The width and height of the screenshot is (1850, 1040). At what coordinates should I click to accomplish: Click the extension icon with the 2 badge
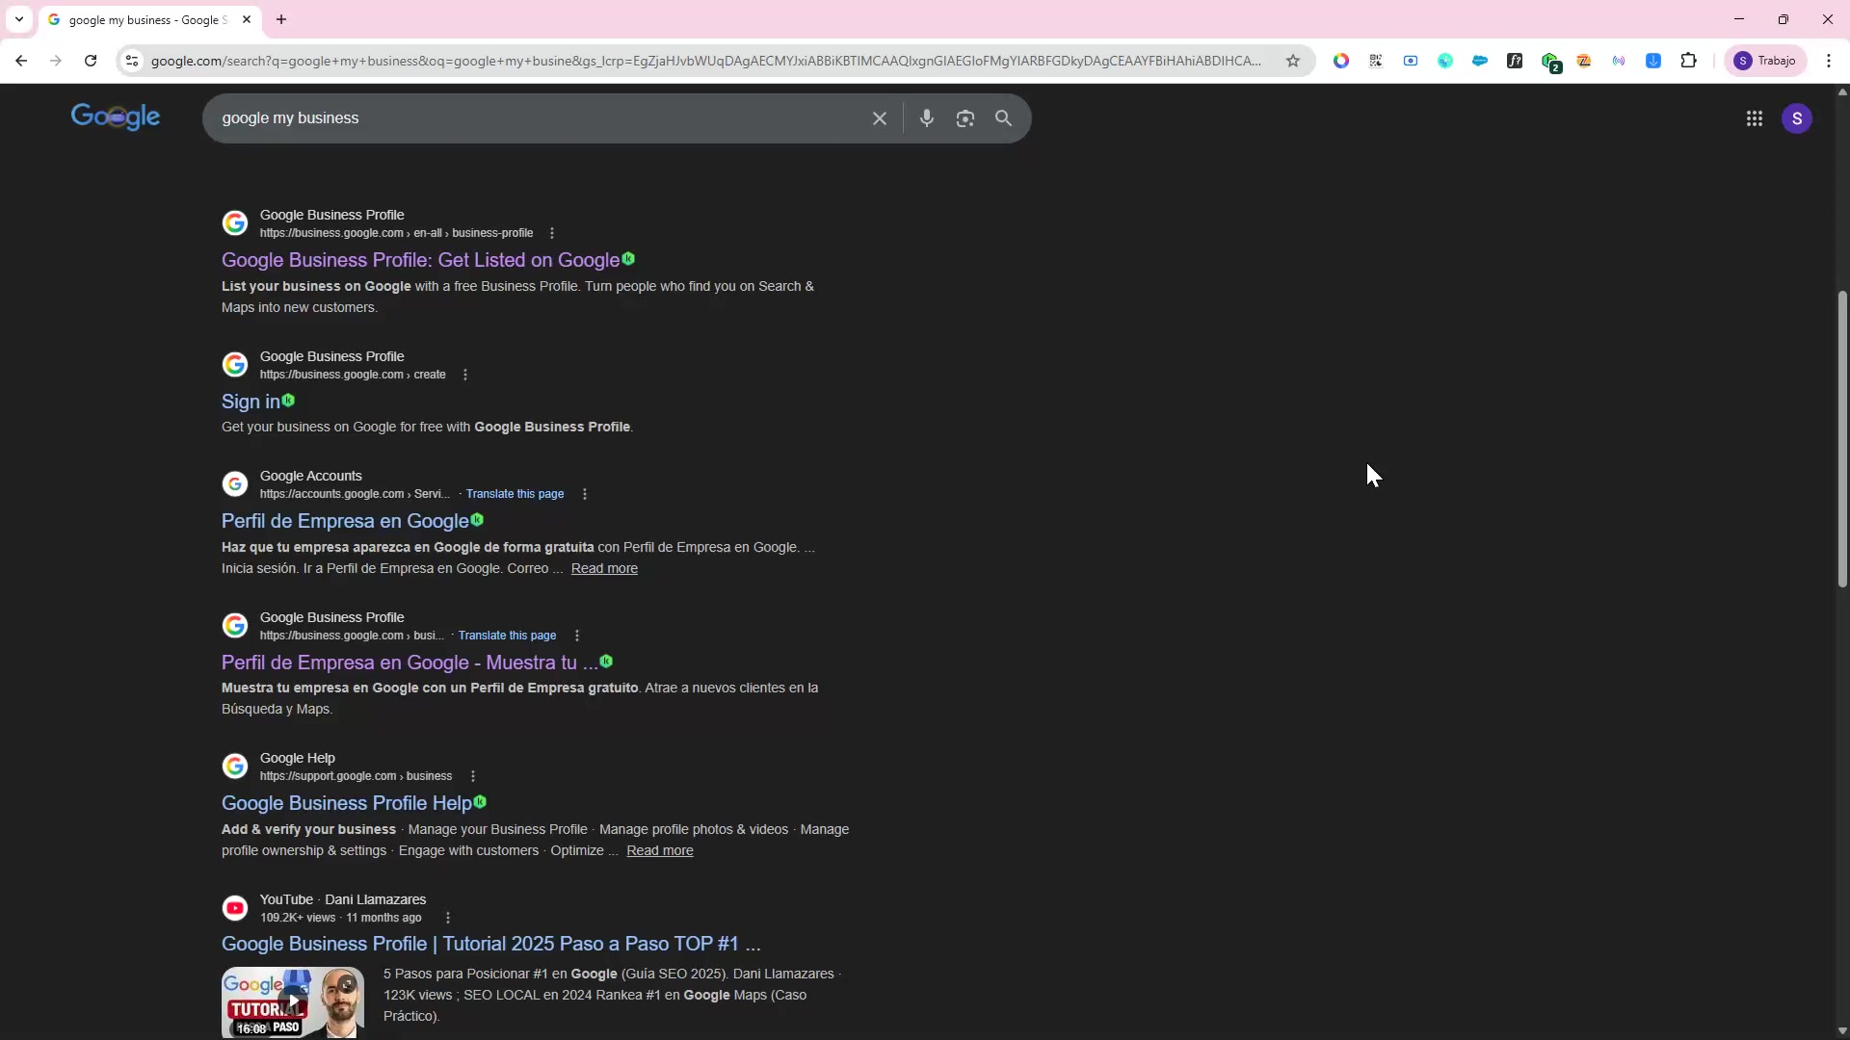(1550, 62)
